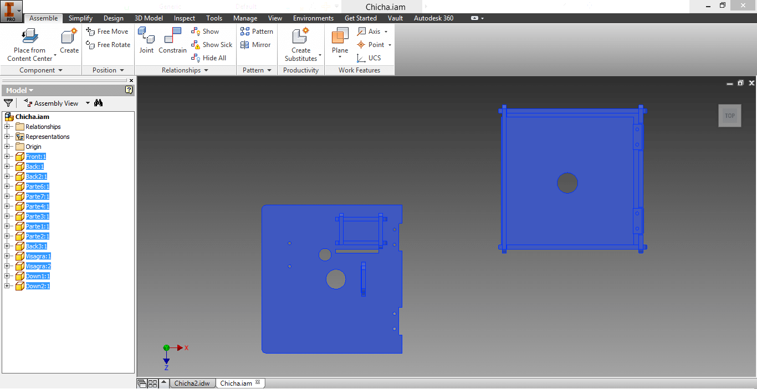Open the Model browser help icon
This screenshot has height=389, width=757.
coord(129,90)
